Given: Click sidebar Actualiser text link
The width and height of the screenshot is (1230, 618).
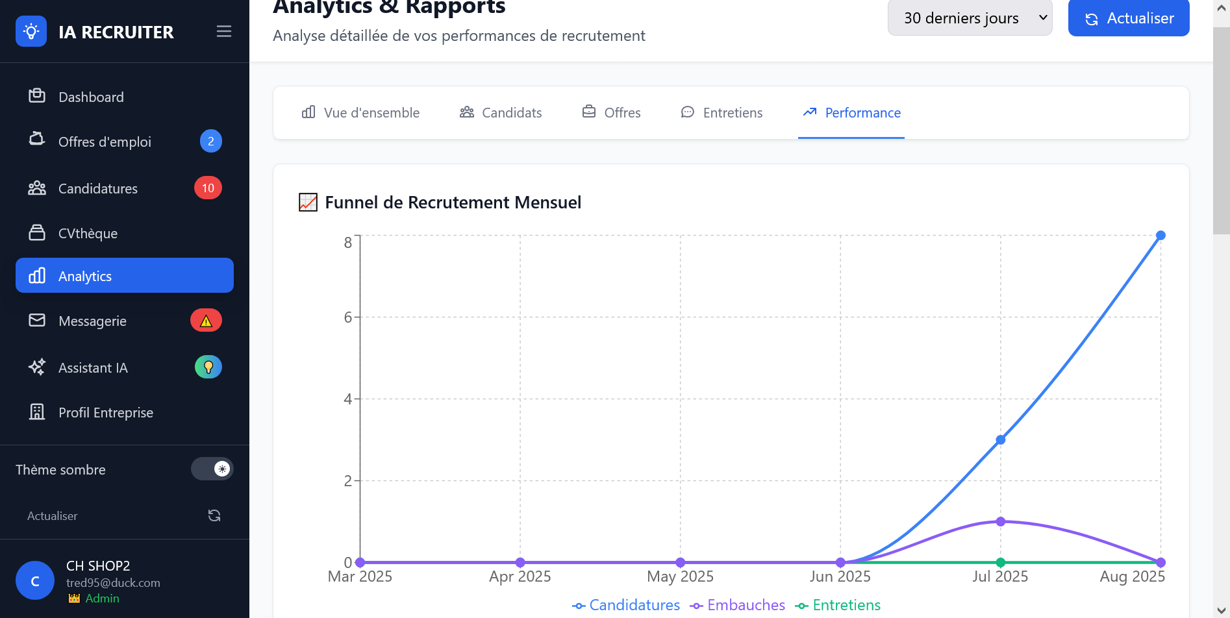Looking at the screenshot, I should click(52, 515).
